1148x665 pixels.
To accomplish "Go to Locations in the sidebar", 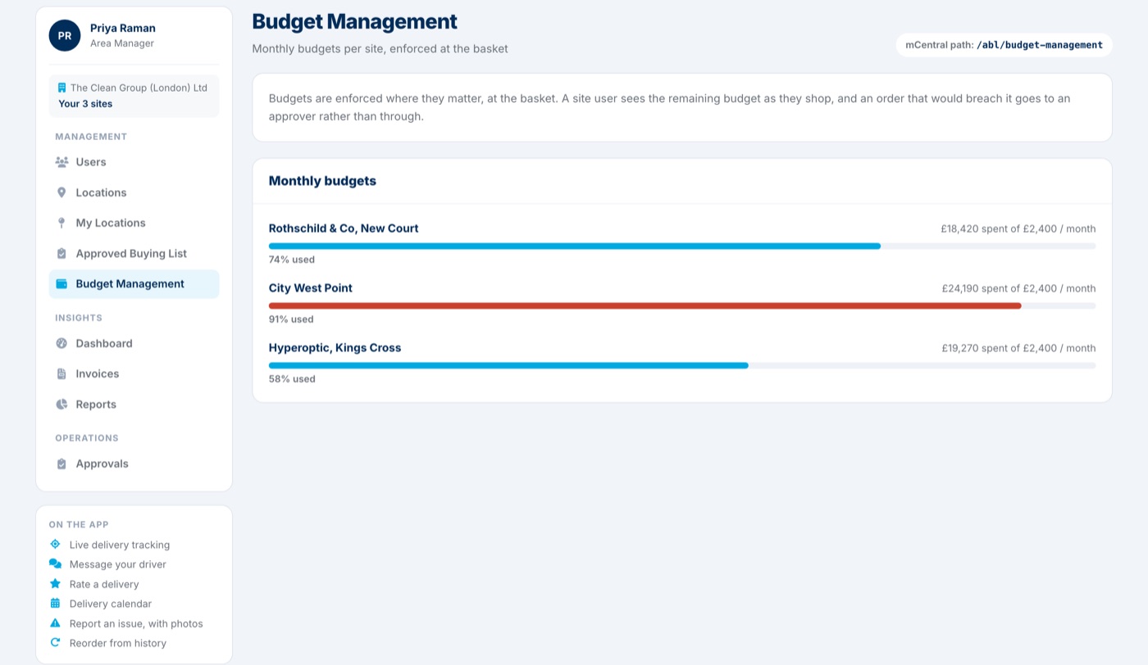I will 134,192.
